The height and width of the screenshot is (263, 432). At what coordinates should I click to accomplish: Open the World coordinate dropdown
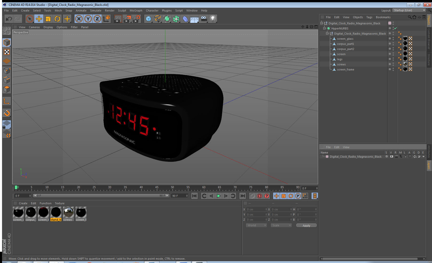point(257,225)
